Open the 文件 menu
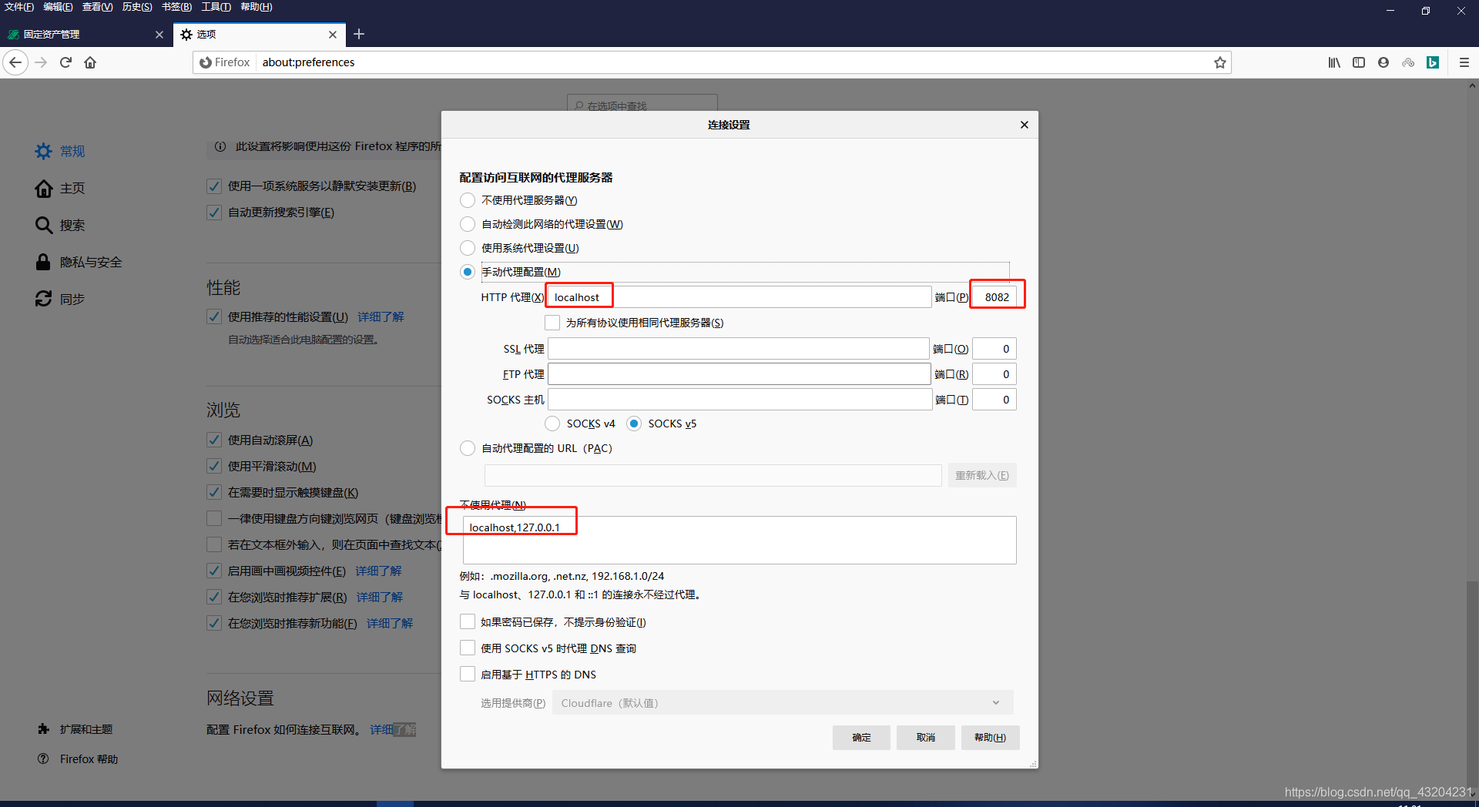 tap(19, 7)
